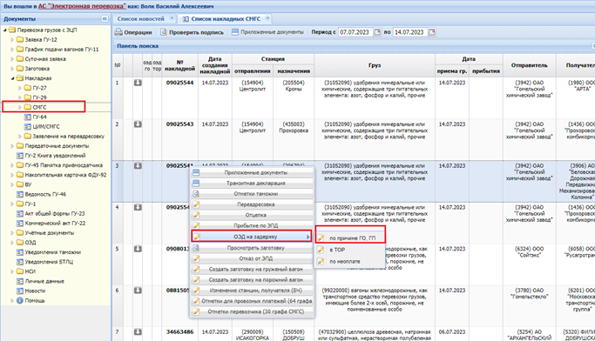Open ГУ-45 Памятка приёмосдатчика tree item
Screen dimensions: 595x341
point(64,165)
